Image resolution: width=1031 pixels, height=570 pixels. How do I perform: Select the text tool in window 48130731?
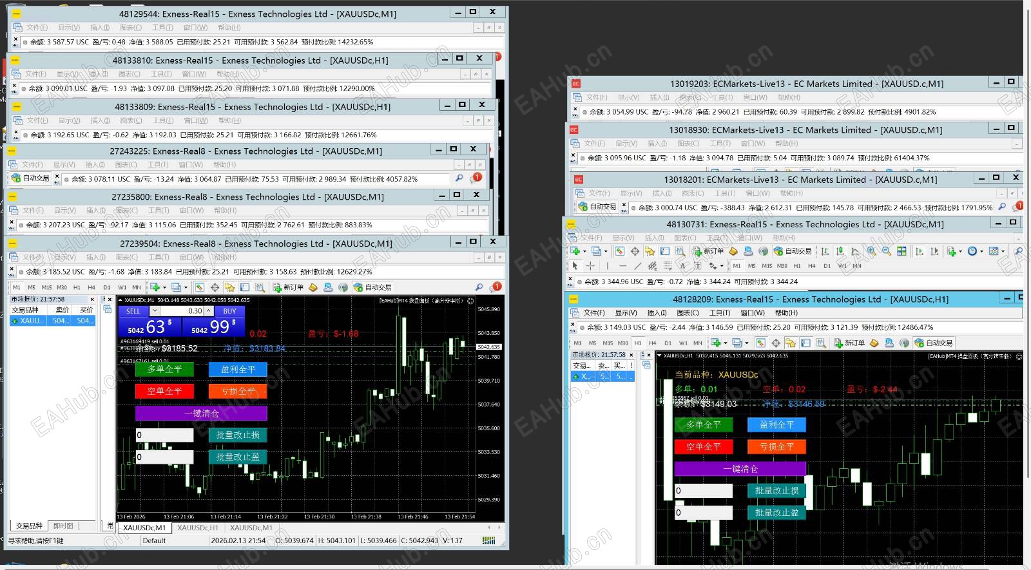[683, 265]
